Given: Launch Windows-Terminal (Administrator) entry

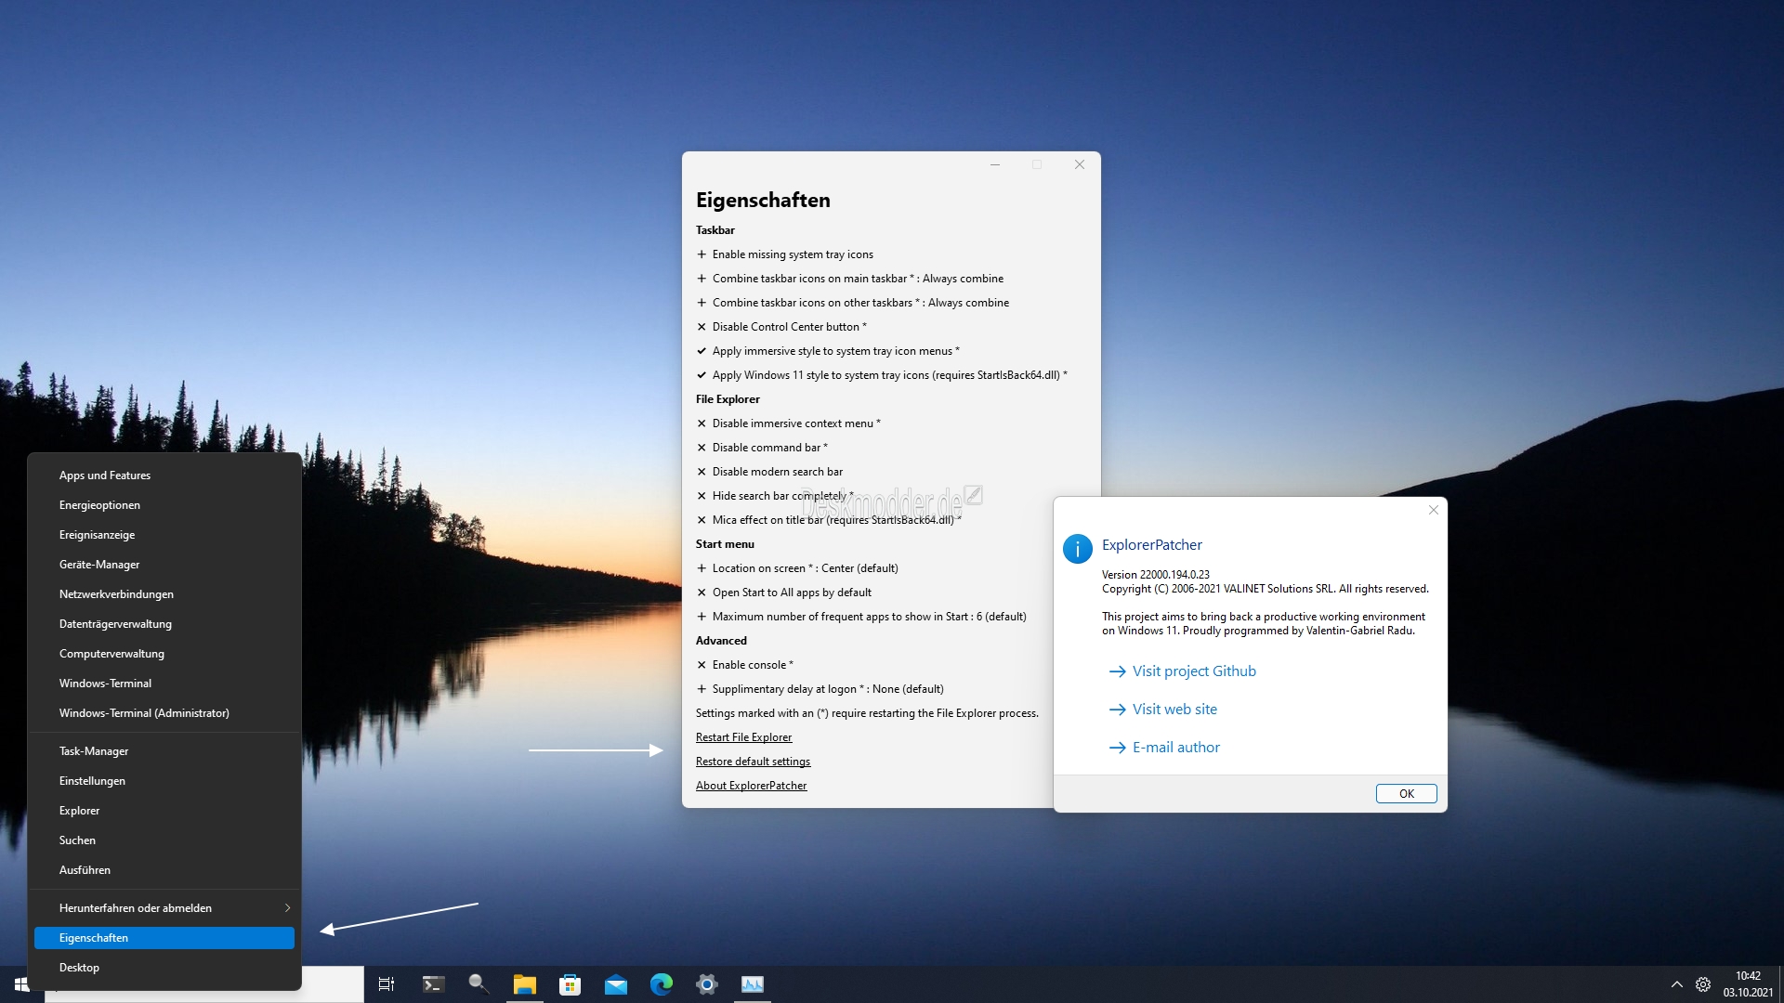Looking at the screenshot, I should [x=164, y=713].
